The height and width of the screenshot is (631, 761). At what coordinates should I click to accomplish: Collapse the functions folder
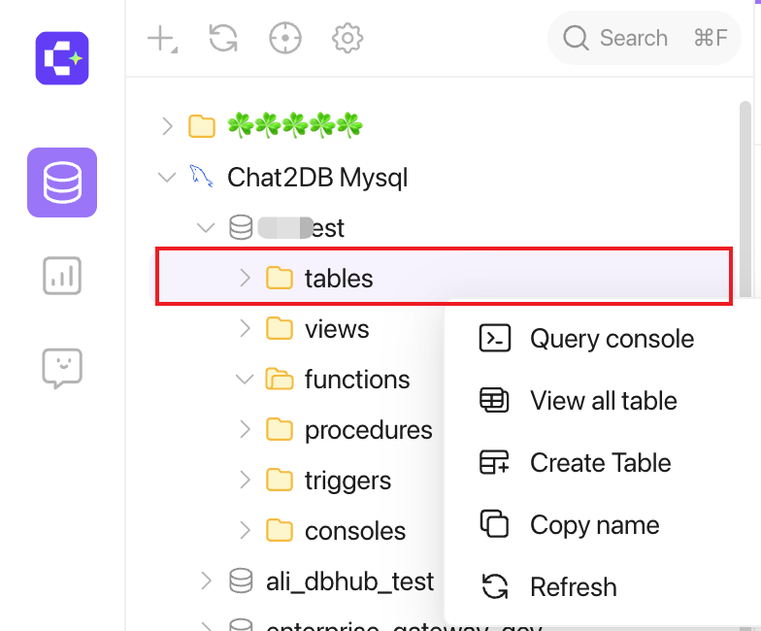[x=245, y=379]
